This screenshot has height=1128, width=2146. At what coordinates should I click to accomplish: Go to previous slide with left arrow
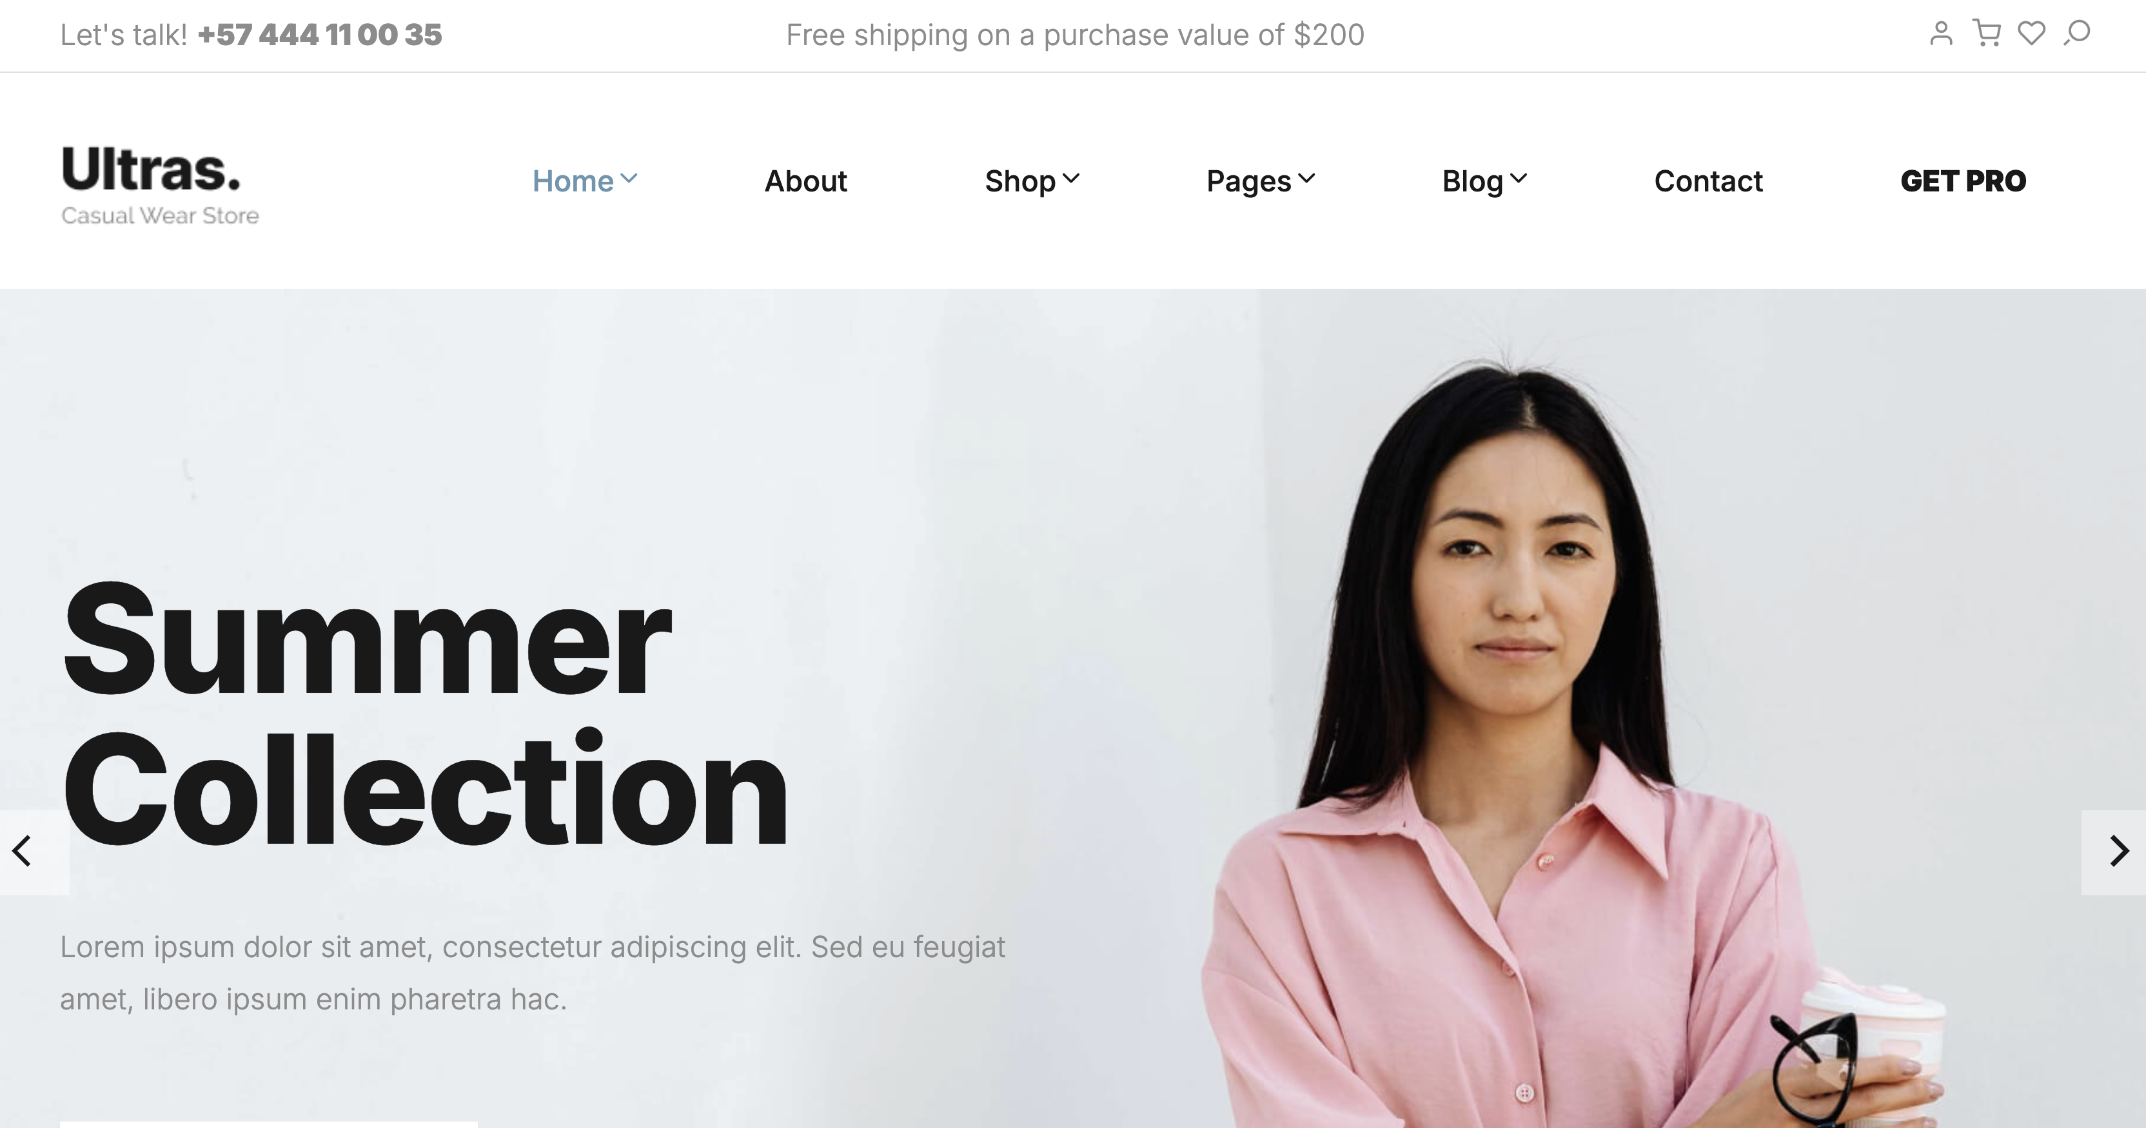point(23,851)
